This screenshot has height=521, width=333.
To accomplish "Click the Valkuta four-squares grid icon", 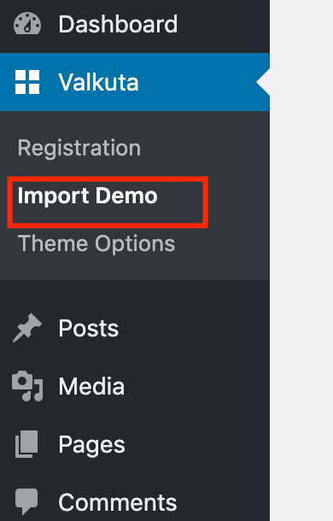I will coord(27,82).
